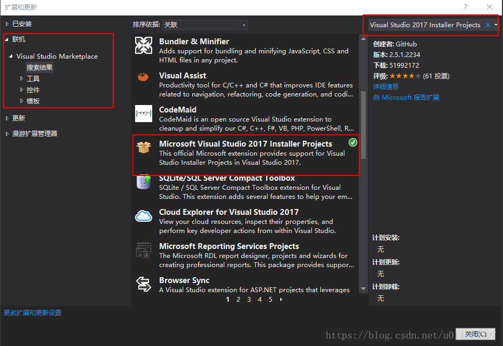Close the dialog with the X button
The width and height of the screenshot is (503, 346).
(490, 7)
